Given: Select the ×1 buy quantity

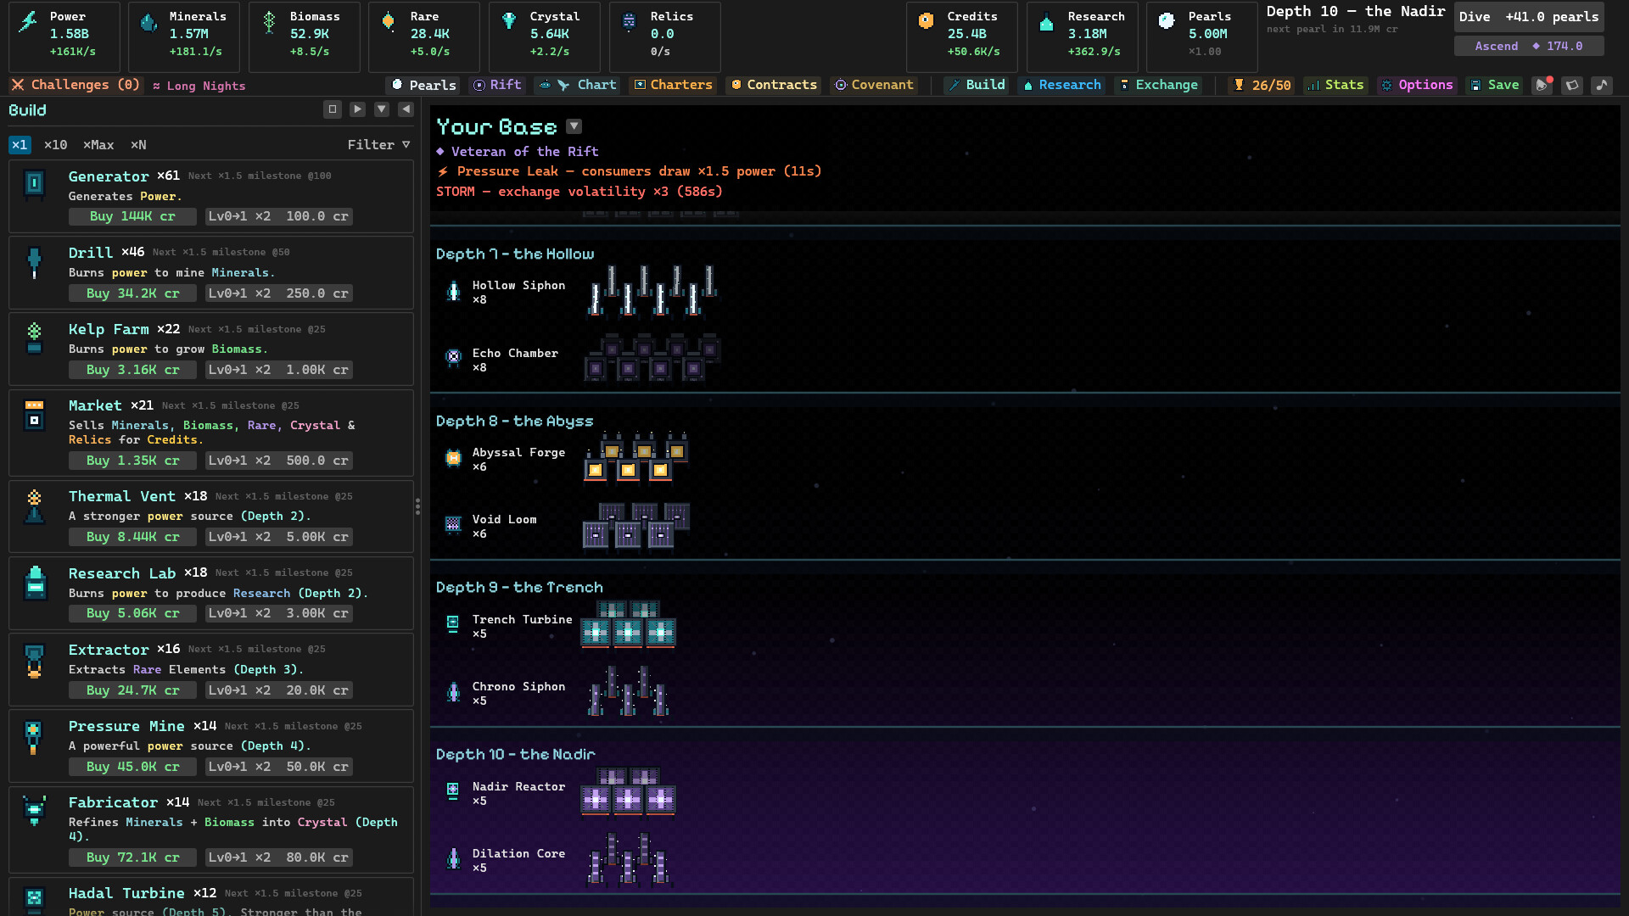Looking at the screenshot, I should [x=20, y=145].
